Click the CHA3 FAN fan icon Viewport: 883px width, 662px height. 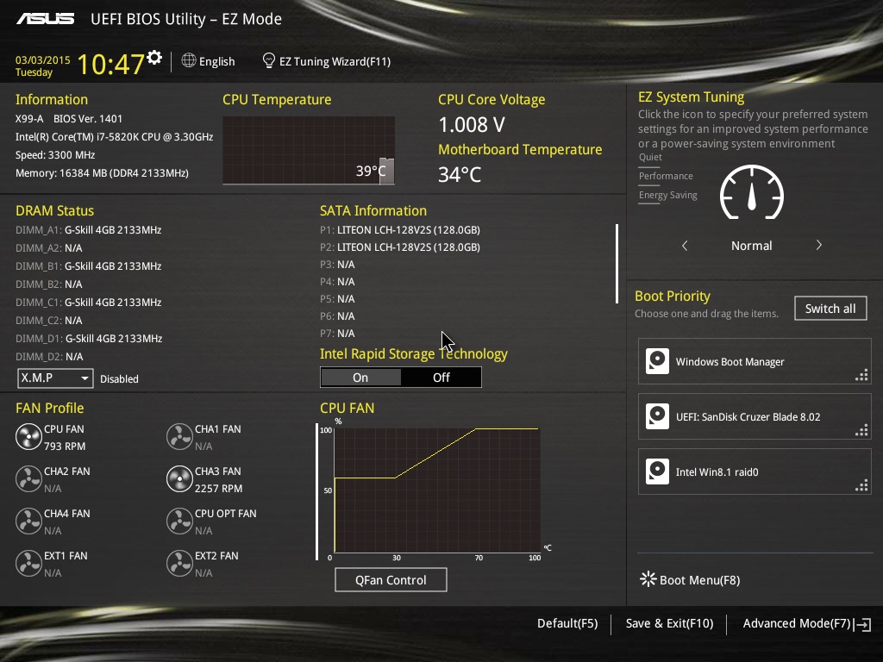click(179, 479)
